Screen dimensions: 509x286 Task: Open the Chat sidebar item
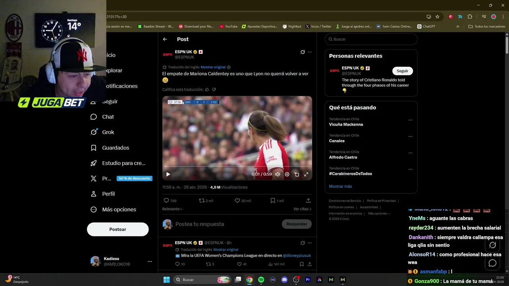click(102, 117)
